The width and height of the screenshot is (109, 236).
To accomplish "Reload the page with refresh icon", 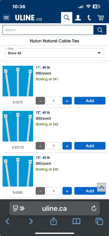I will (94, 208).
